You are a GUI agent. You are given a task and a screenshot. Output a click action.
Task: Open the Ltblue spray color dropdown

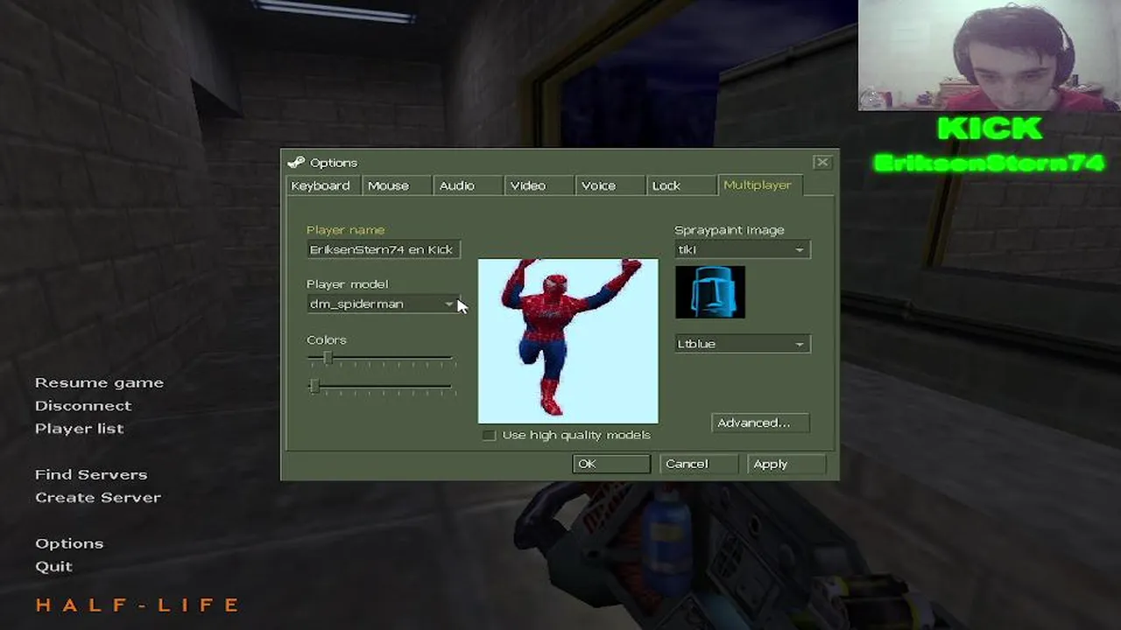743,344
